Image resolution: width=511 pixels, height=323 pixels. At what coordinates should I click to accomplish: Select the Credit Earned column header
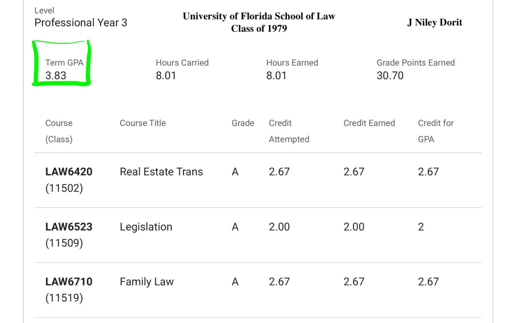pos(369,123)
